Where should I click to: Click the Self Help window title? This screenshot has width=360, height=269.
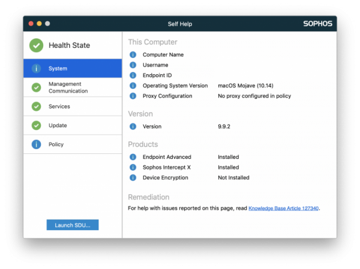coord(180,24)
